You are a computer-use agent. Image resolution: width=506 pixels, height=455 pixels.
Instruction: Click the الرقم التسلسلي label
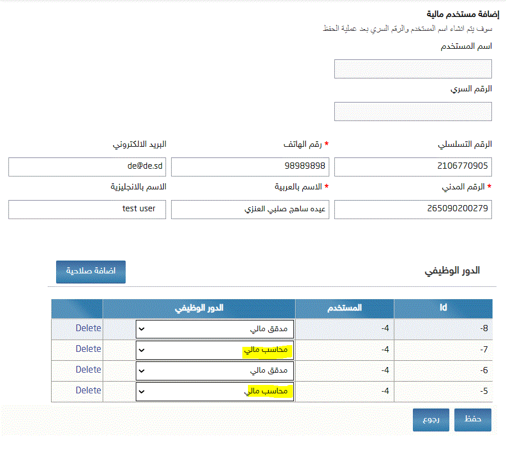(x=464, y=145)
